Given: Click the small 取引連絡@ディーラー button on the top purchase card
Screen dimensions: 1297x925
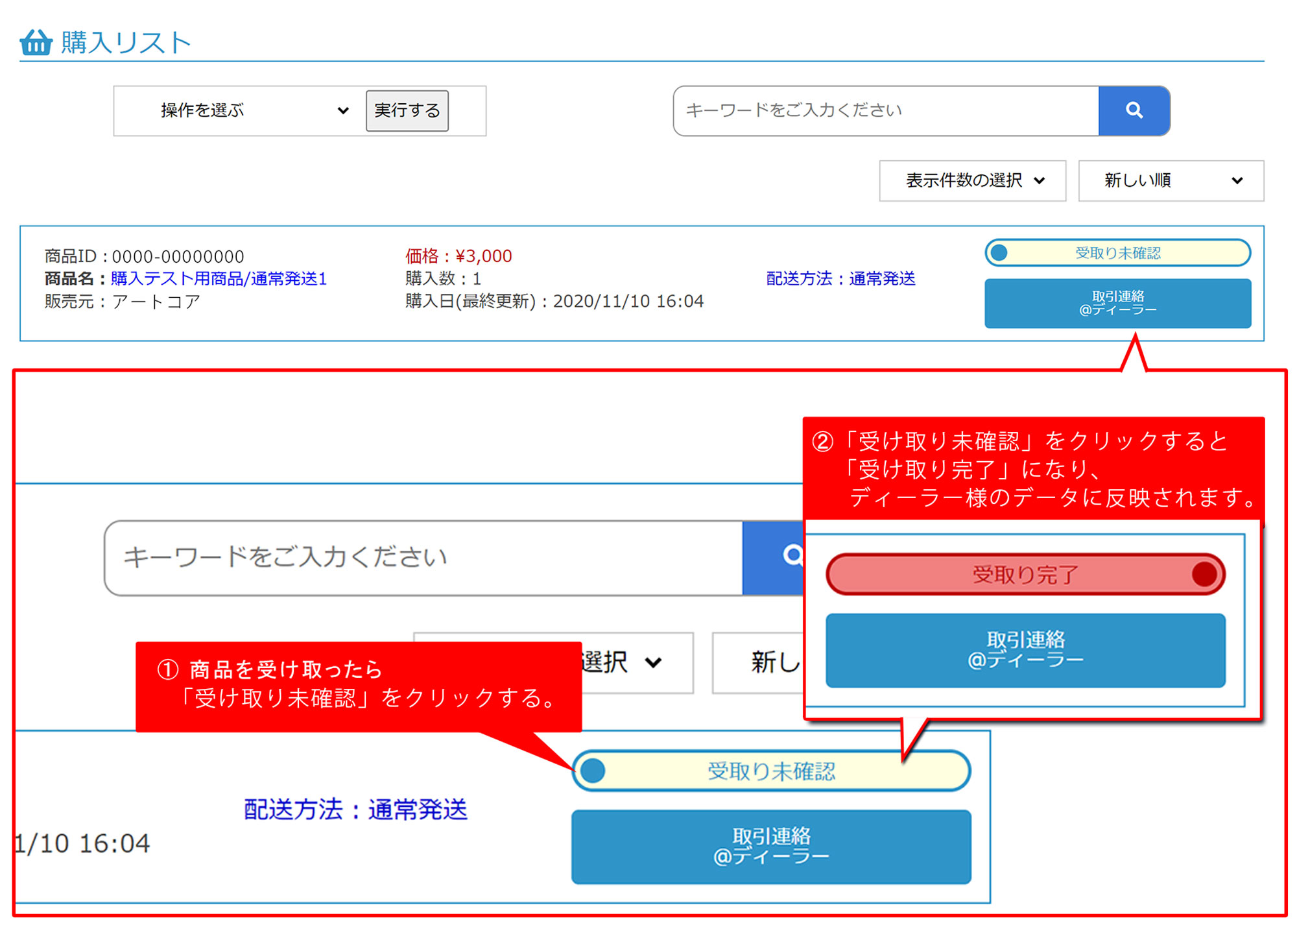Looking at the screenshot, I should pos(1117,303).
